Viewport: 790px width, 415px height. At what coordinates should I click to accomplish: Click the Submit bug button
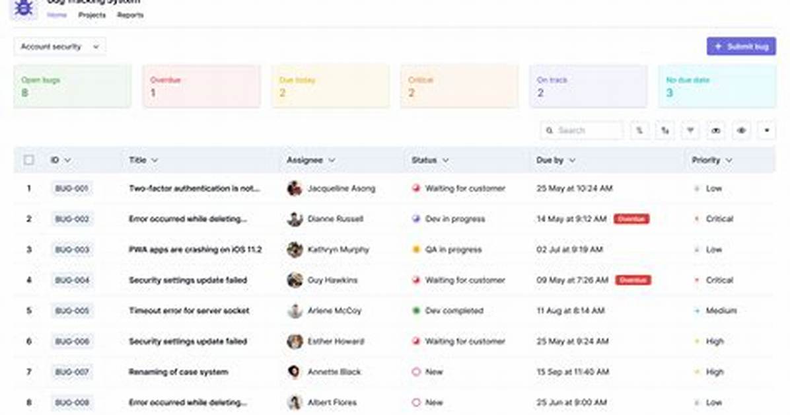[741, 46]
